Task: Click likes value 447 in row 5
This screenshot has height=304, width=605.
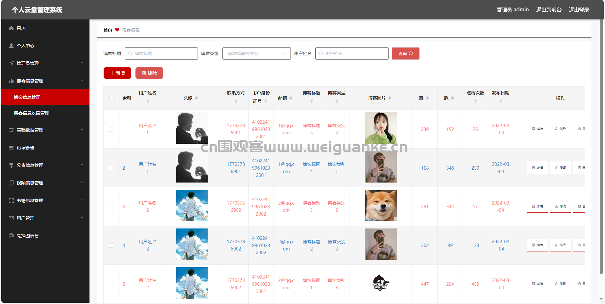Action: 425,284
